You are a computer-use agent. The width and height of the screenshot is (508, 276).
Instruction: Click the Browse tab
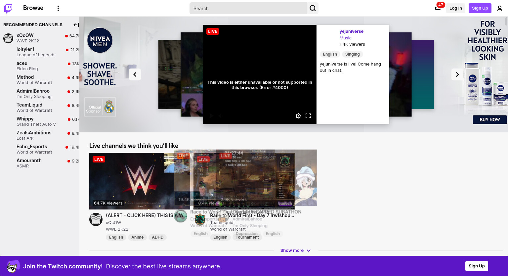coord(33,8)
